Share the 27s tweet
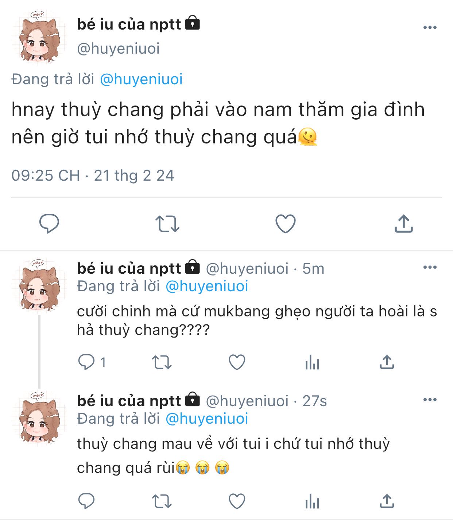This screenshot has height=520, width=453. (387, 501)
